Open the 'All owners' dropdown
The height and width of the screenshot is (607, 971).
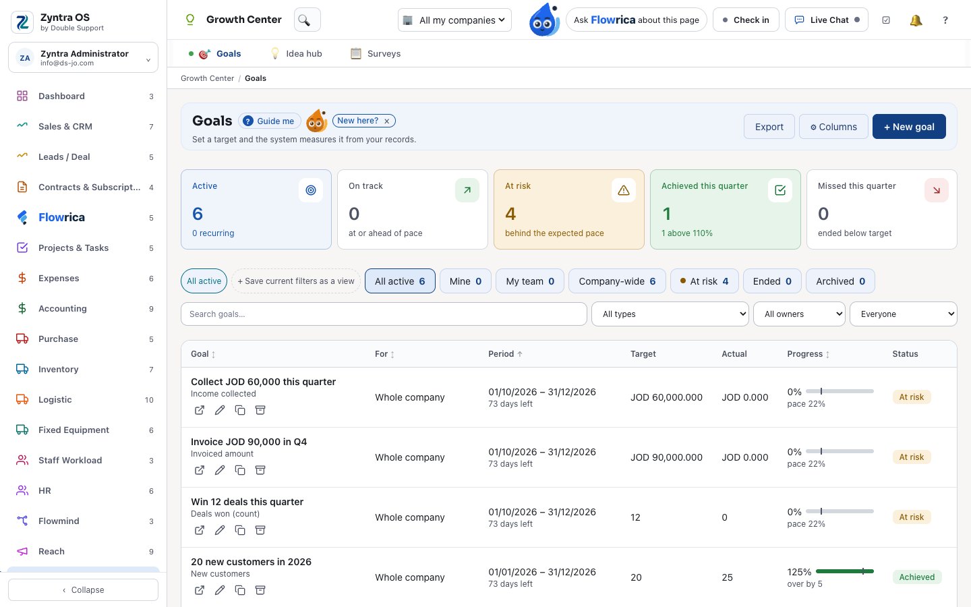(800, 314)
